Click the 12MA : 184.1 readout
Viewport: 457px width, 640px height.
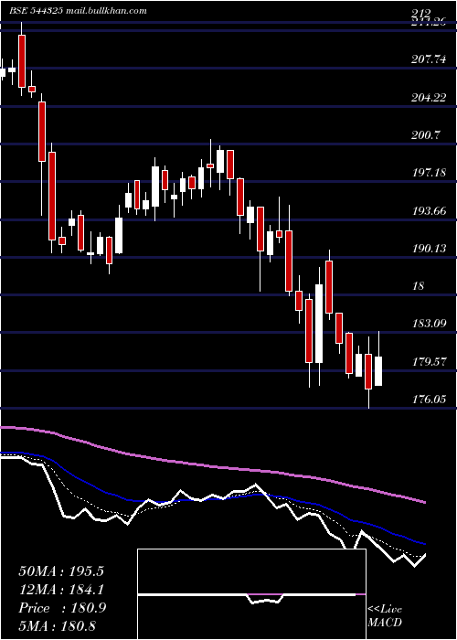tap(61, 590)
